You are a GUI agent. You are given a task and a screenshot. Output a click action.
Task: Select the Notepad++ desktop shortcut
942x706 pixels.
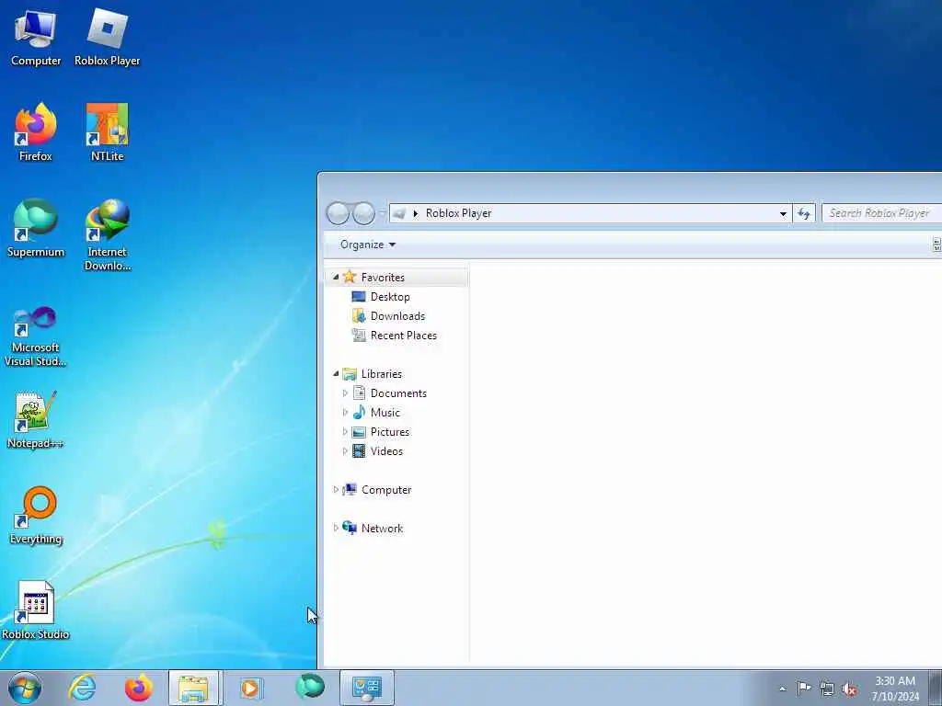pyautogui.click(x=36, y=420)
